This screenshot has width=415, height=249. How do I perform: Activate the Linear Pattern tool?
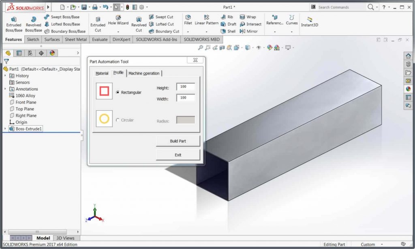click(x=206, y=20)
